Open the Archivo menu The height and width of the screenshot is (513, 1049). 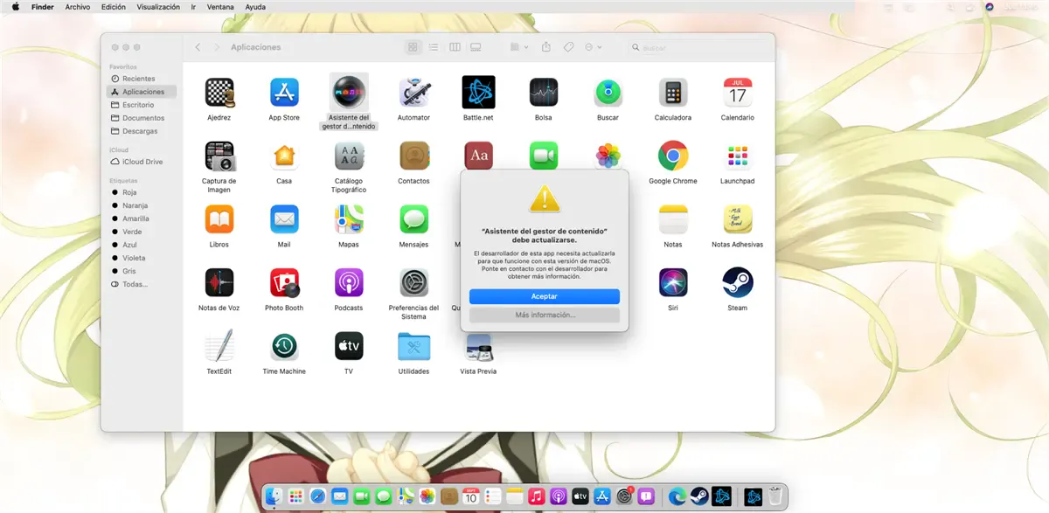[78, 7]
